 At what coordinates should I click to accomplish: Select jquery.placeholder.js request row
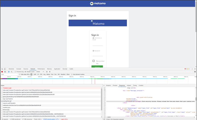tap(51, 97)
